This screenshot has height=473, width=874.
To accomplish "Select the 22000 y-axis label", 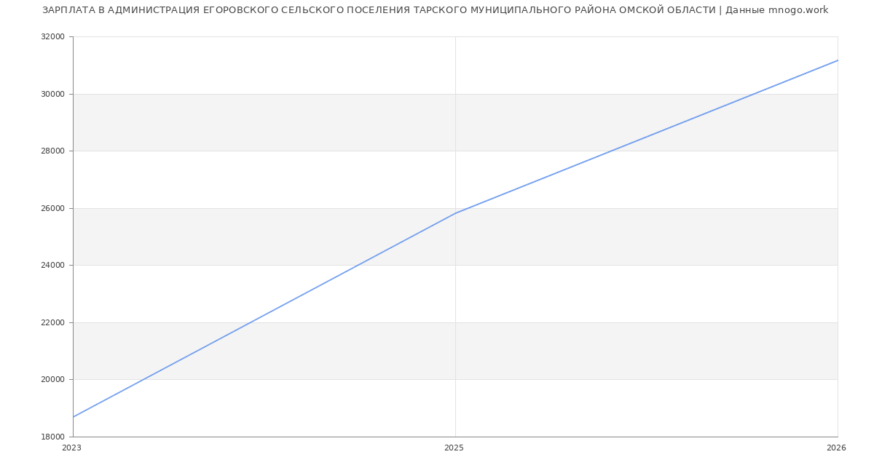I will click(x=53, y=322).
